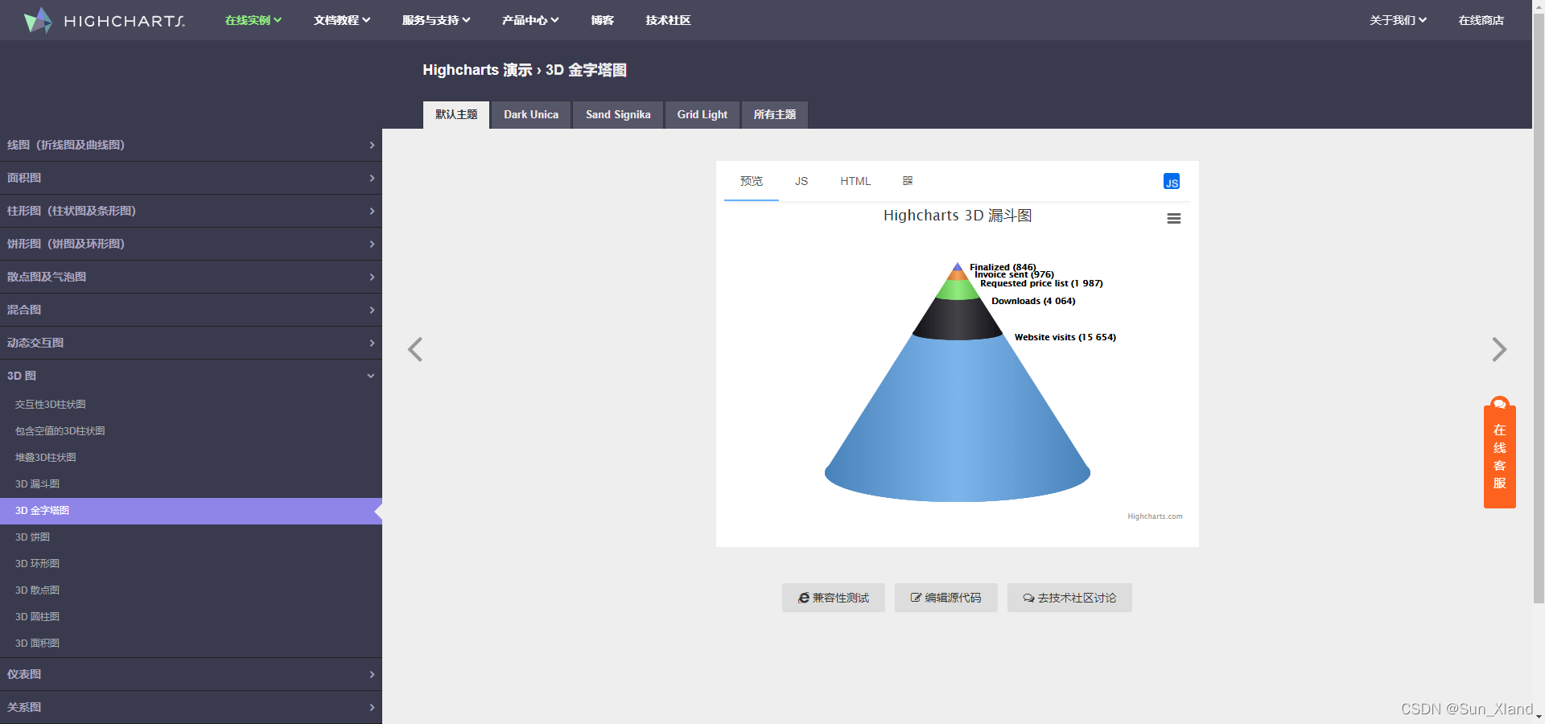Open the 堆叠3D柱状图 demo
Image resolution: width=1545 pixels, height=724 pixels.
191,458
